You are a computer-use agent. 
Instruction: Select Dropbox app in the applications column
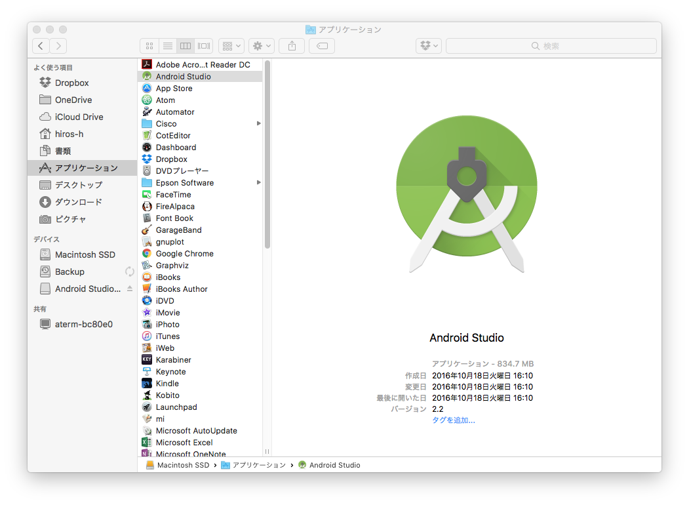pos(201,159)
